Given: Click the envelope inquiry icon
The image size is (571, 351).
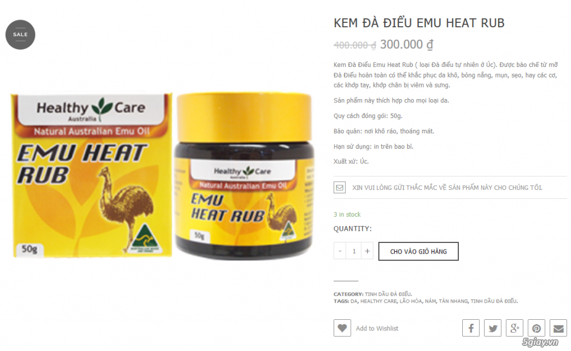Looking at the screenshot, I should [x=340, y=188].
